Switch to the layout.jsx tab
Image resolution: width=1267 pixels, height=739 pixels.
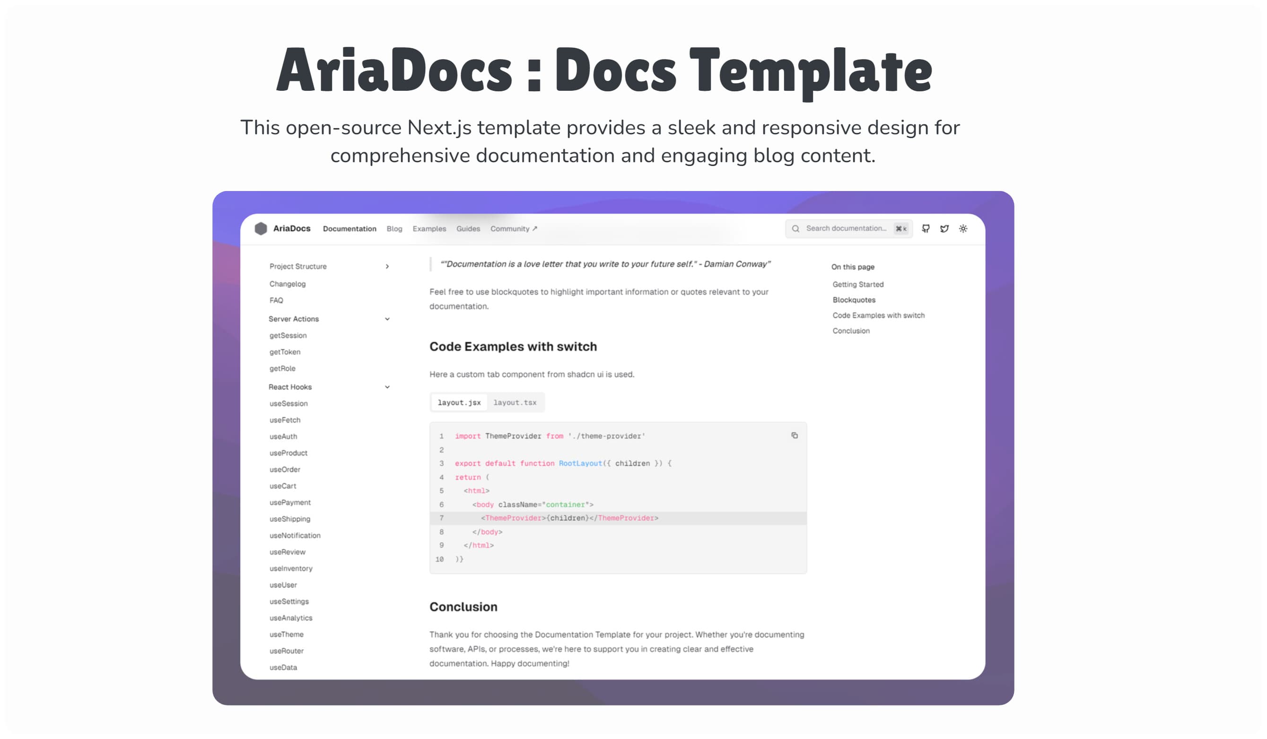tap(459, 402)
